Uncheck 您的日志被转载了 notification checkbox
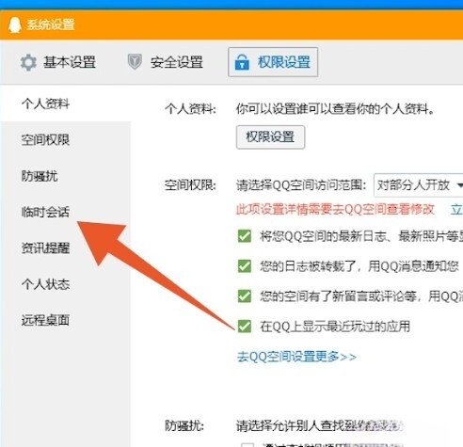This screenshot has width=463, height=447. pyautogui.click(x=245, y=266)
